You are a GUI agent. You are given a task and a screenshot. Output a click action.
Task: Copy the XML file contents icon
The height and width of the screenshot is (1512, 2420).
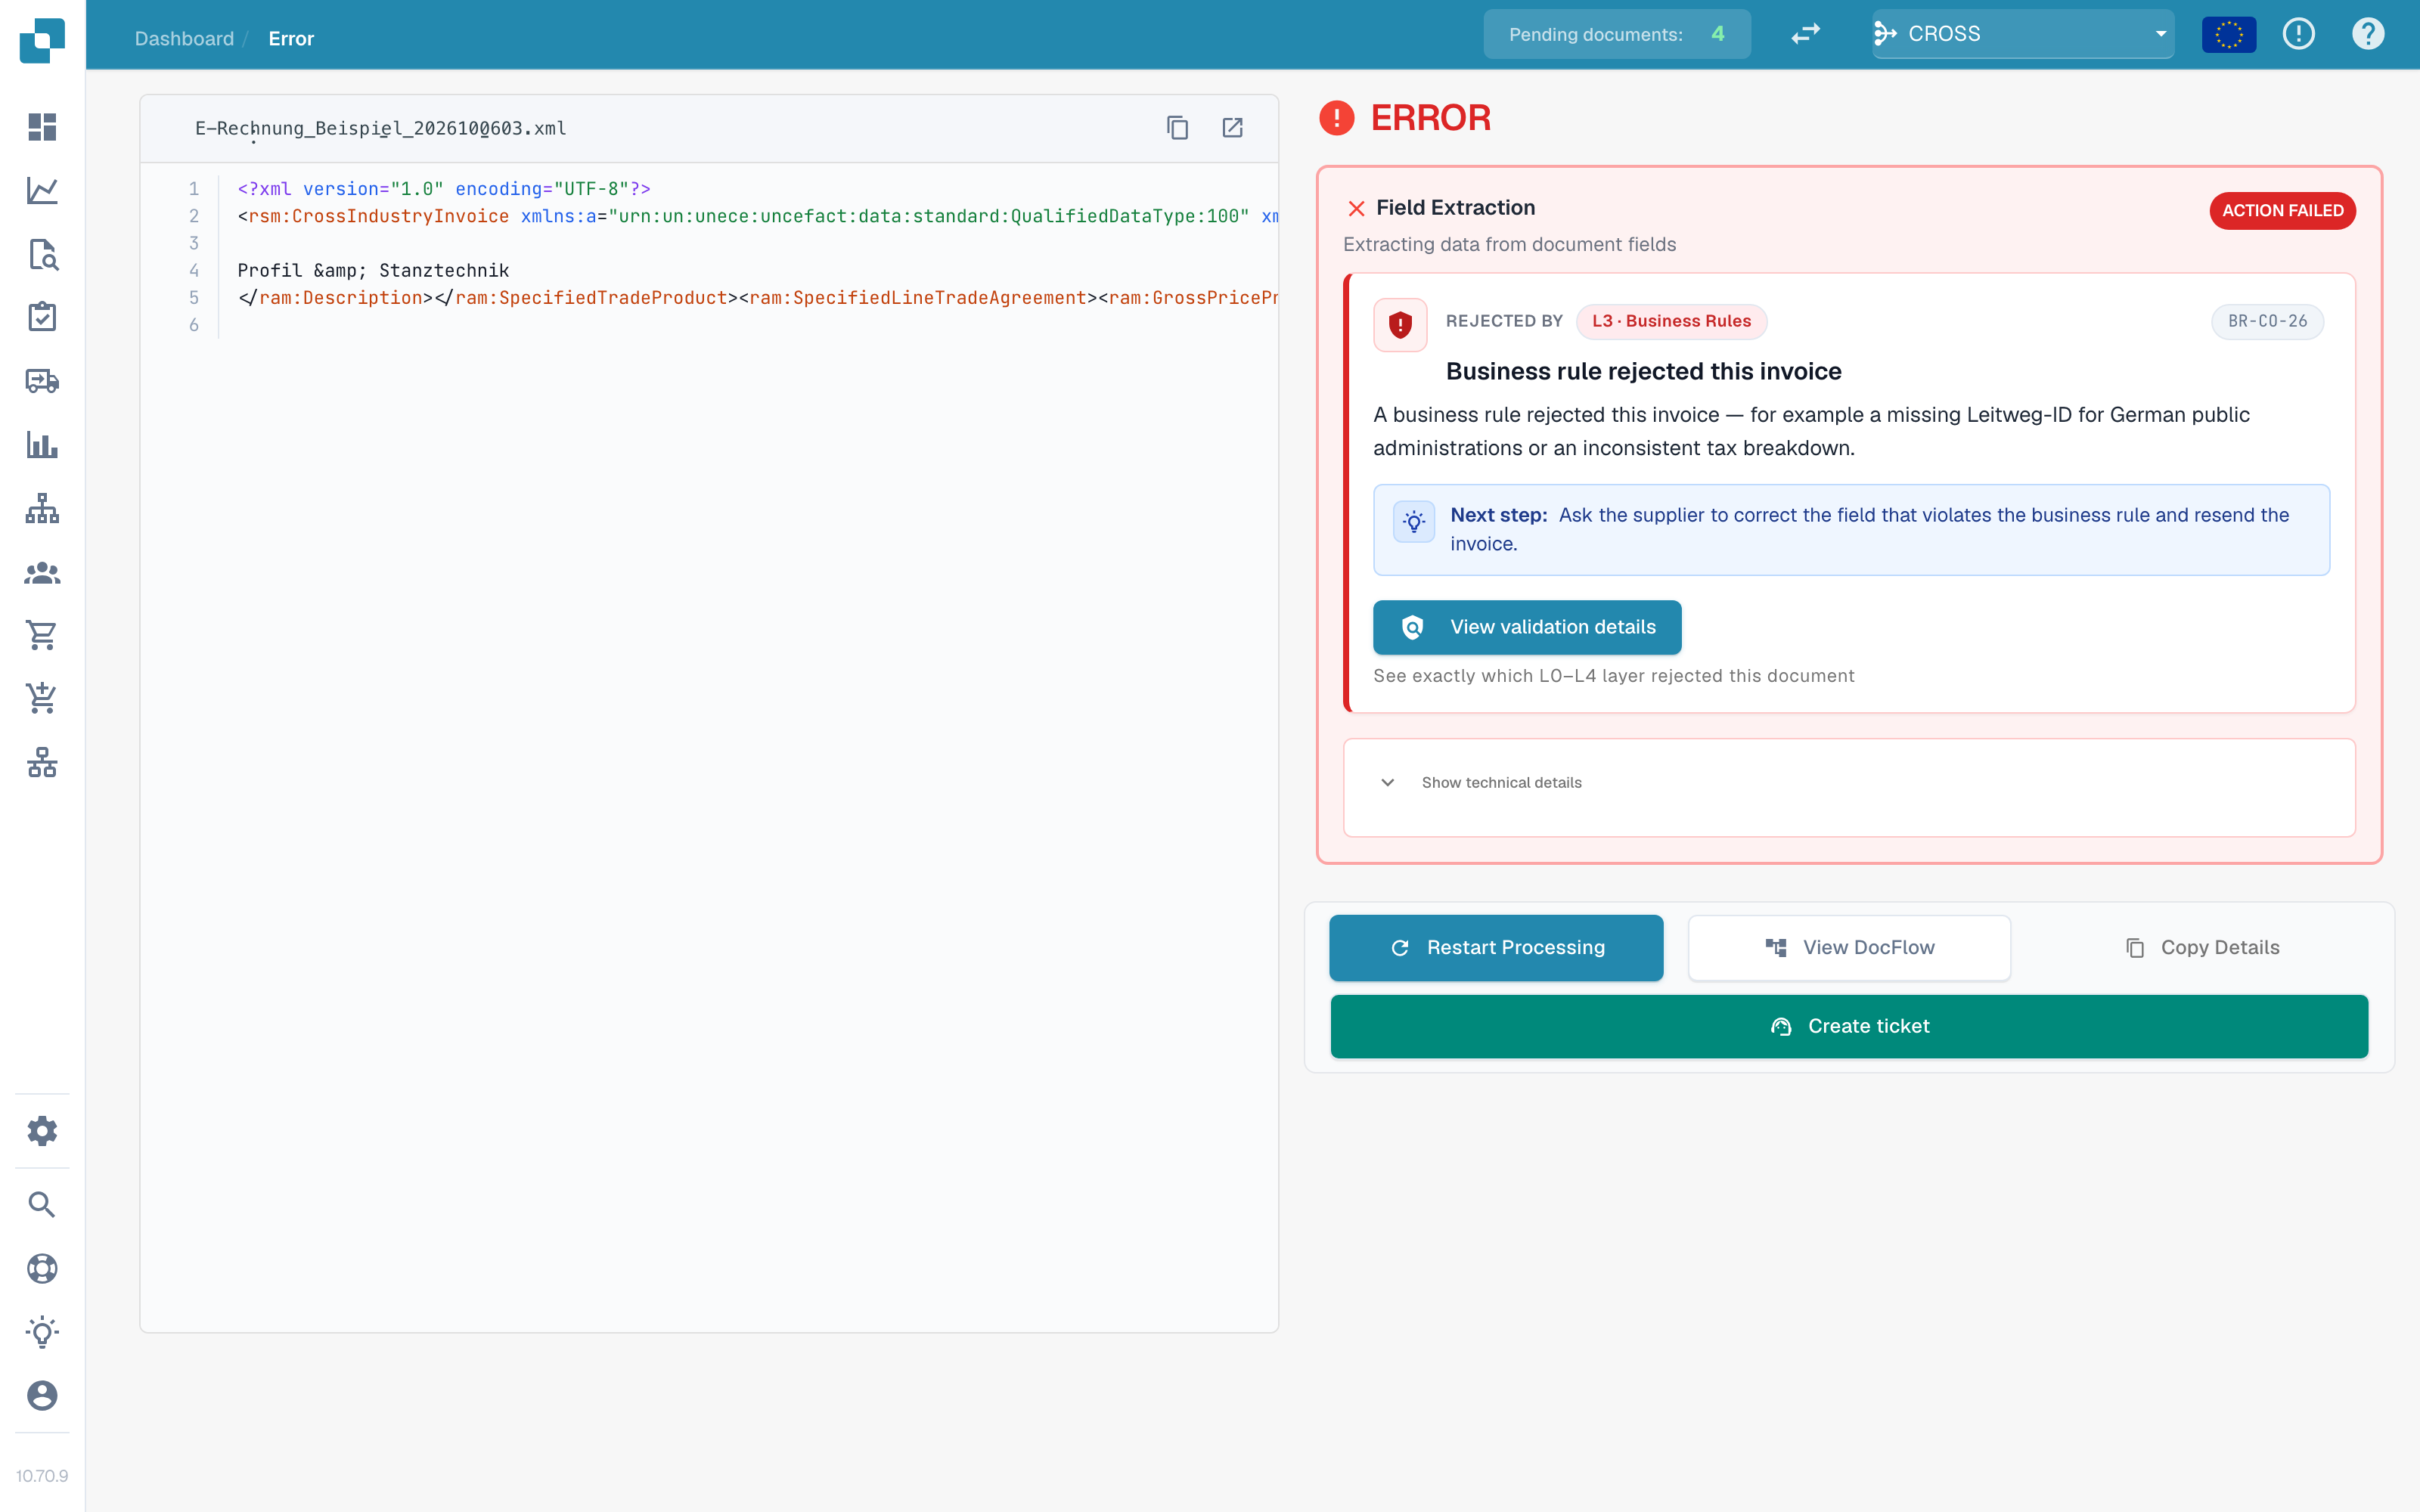pos(1177,128)
